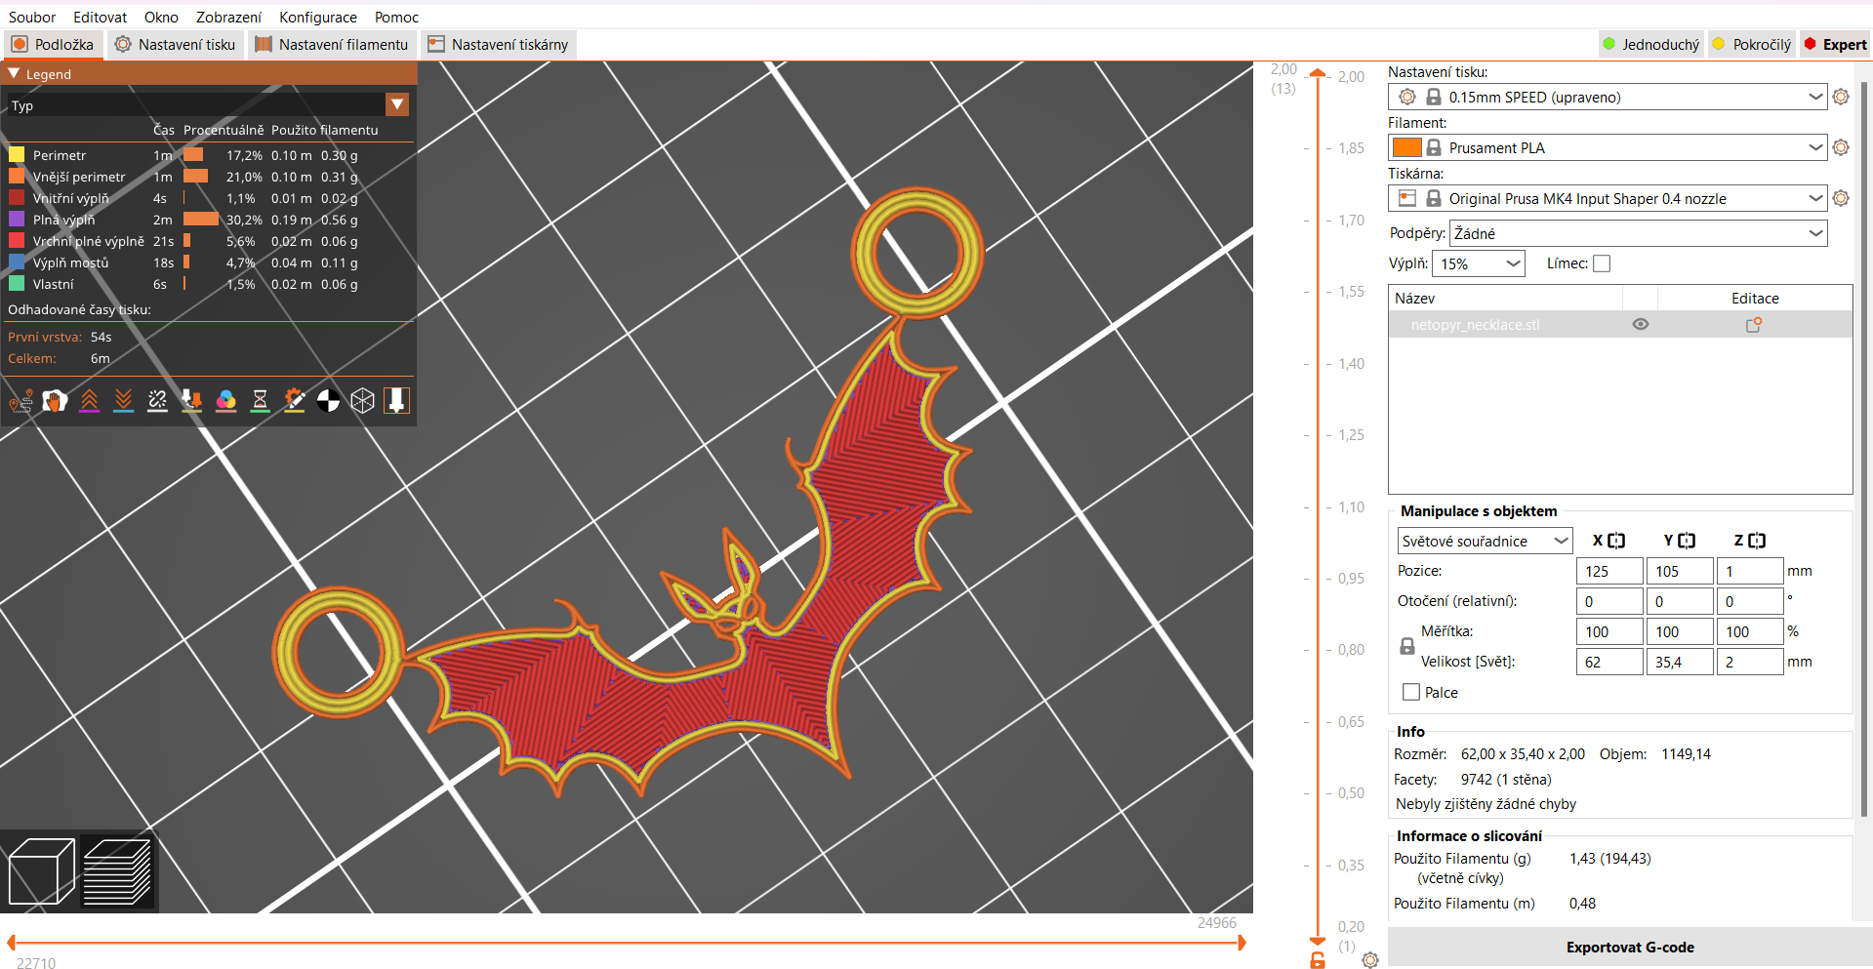This screenshot has width=1873, height=969.
Task: Toggle retractions display icon
Action: pos(89,401)
